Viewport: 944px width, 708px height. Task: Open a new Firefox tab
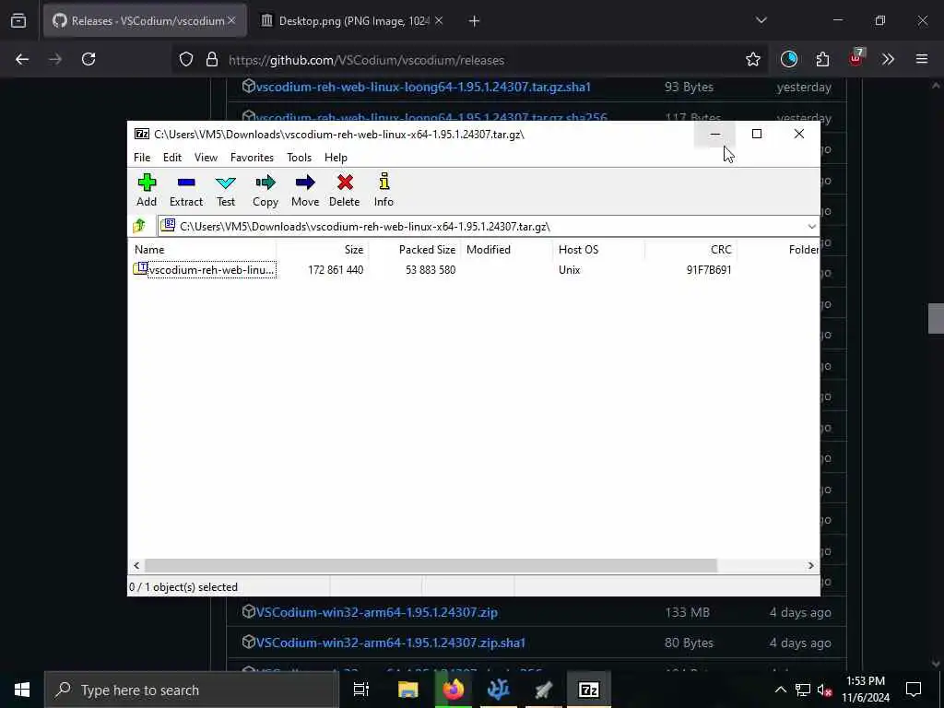click(474, 21)
